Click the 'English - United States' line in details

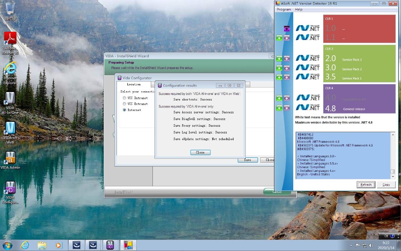click(313, 174)
